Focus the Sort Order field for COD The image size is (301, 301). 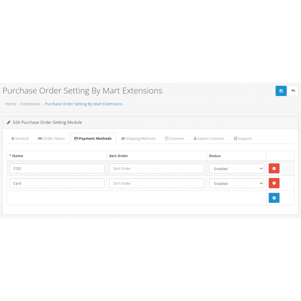click(157, 168)
